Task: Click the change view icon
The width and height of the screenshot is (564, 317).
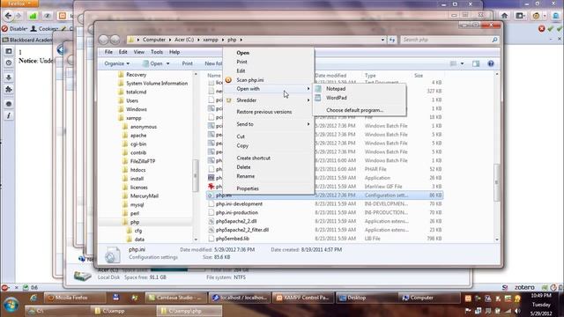Action: pyautogui.click(x=453, y=63)
